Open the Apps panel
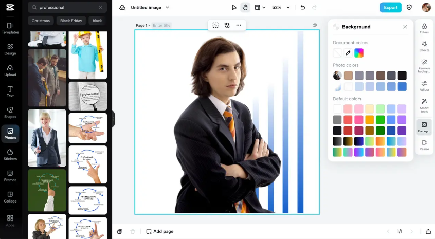 (10, 221)
